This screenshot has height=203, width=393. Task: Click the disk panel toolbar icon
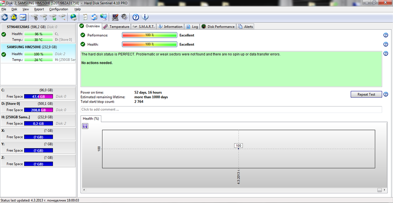pos(23,17)
